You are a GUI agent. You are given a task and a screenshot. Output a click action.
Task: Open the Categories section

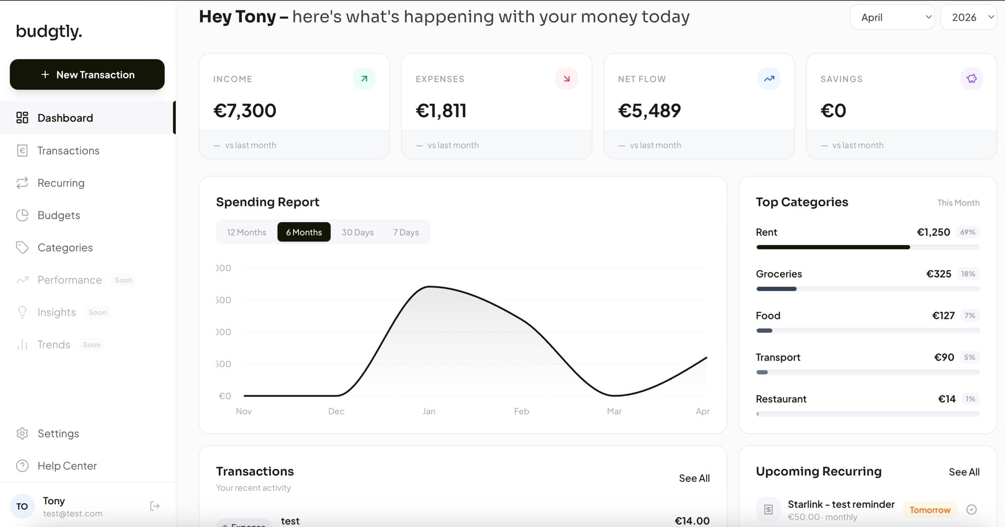click(x=65, y=247)
